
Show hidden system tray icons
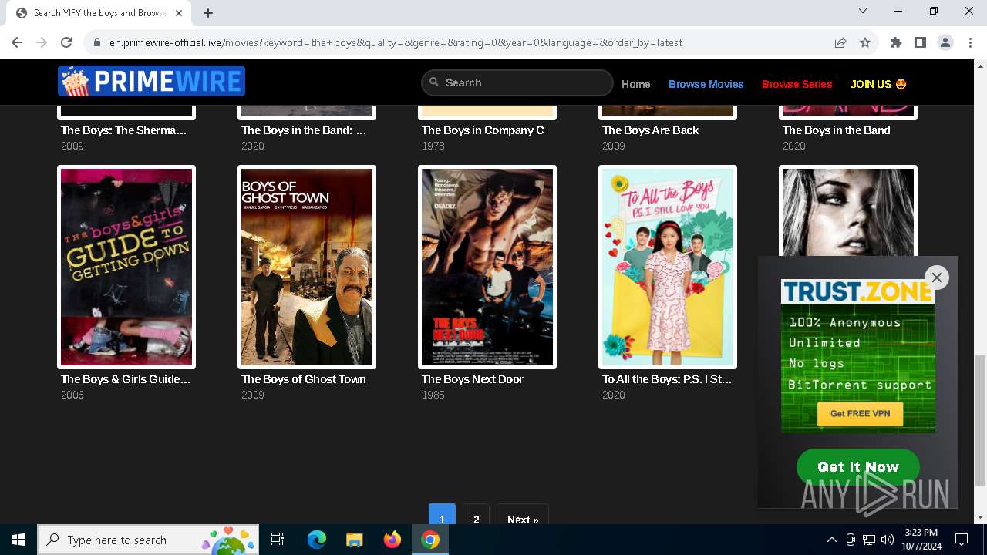point(831,540)
